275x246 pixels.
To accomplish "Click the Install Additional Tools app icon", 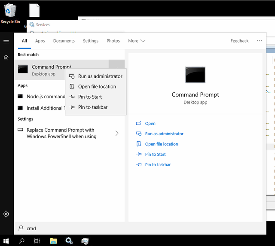I will tap(20, 108).
